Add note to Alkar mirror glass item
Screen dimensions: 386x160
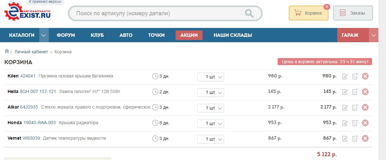pos(355,107)
